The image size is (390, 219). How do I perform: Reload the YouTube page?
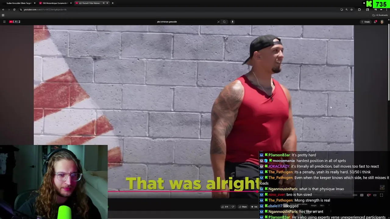click(14, 9)
